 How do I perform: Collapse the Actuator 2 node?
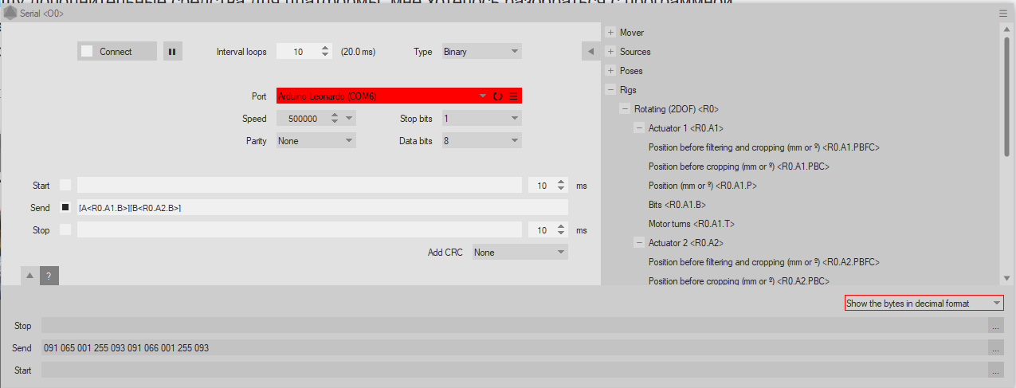click(x=639, y=243)
